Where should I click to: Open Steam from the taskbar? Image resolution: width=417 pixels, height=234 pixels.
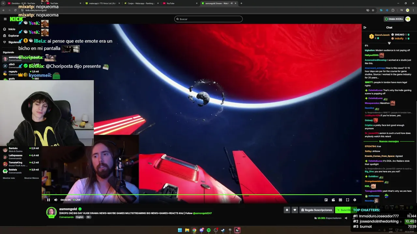(x=223, y=230)
